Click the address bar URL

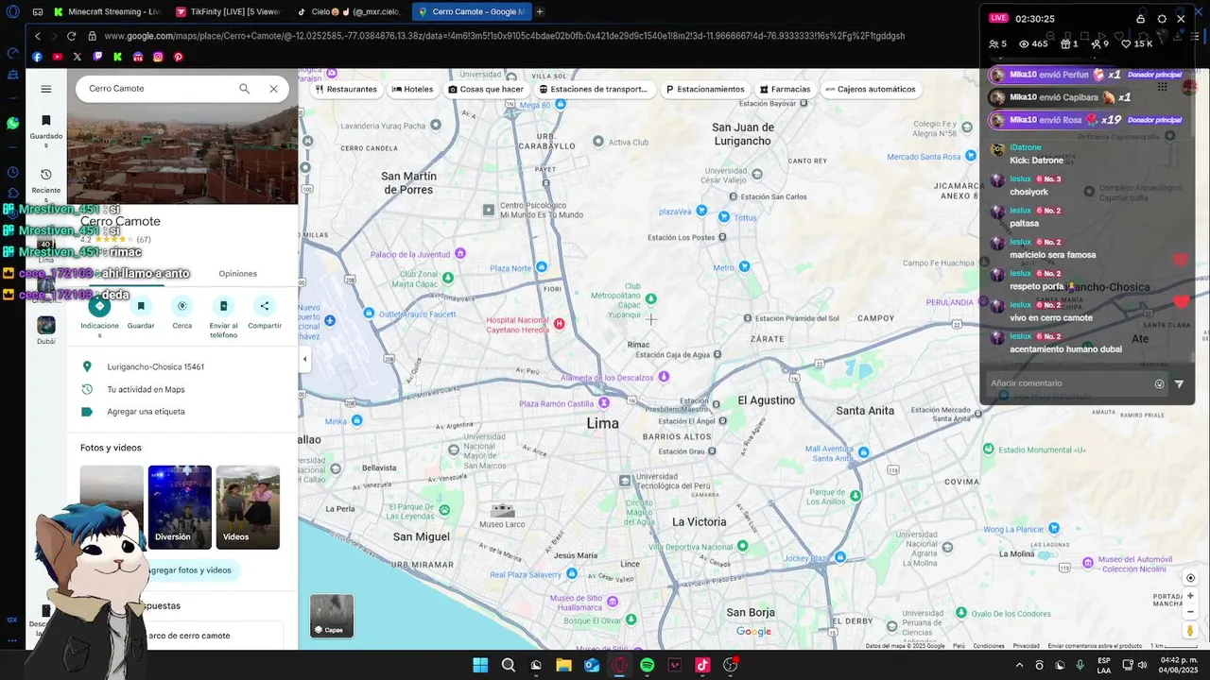[504, 36]
